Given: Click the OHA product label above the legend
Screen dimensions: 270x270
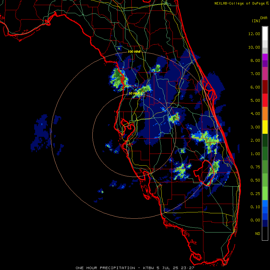Looking at the screenshot, I should [264, 18].
